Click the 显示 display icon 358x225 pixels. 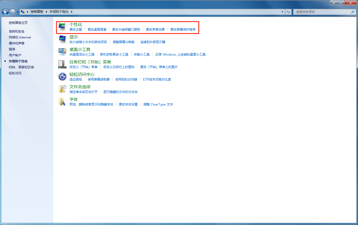[62, 39]
